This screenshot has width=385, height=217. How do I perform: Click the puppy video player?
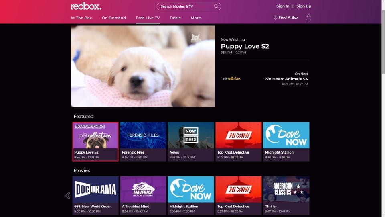[143, 66]
